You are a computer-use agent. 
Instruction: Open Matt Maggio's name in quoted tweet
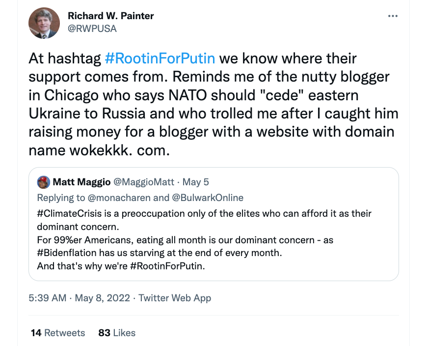pos(81,182)
